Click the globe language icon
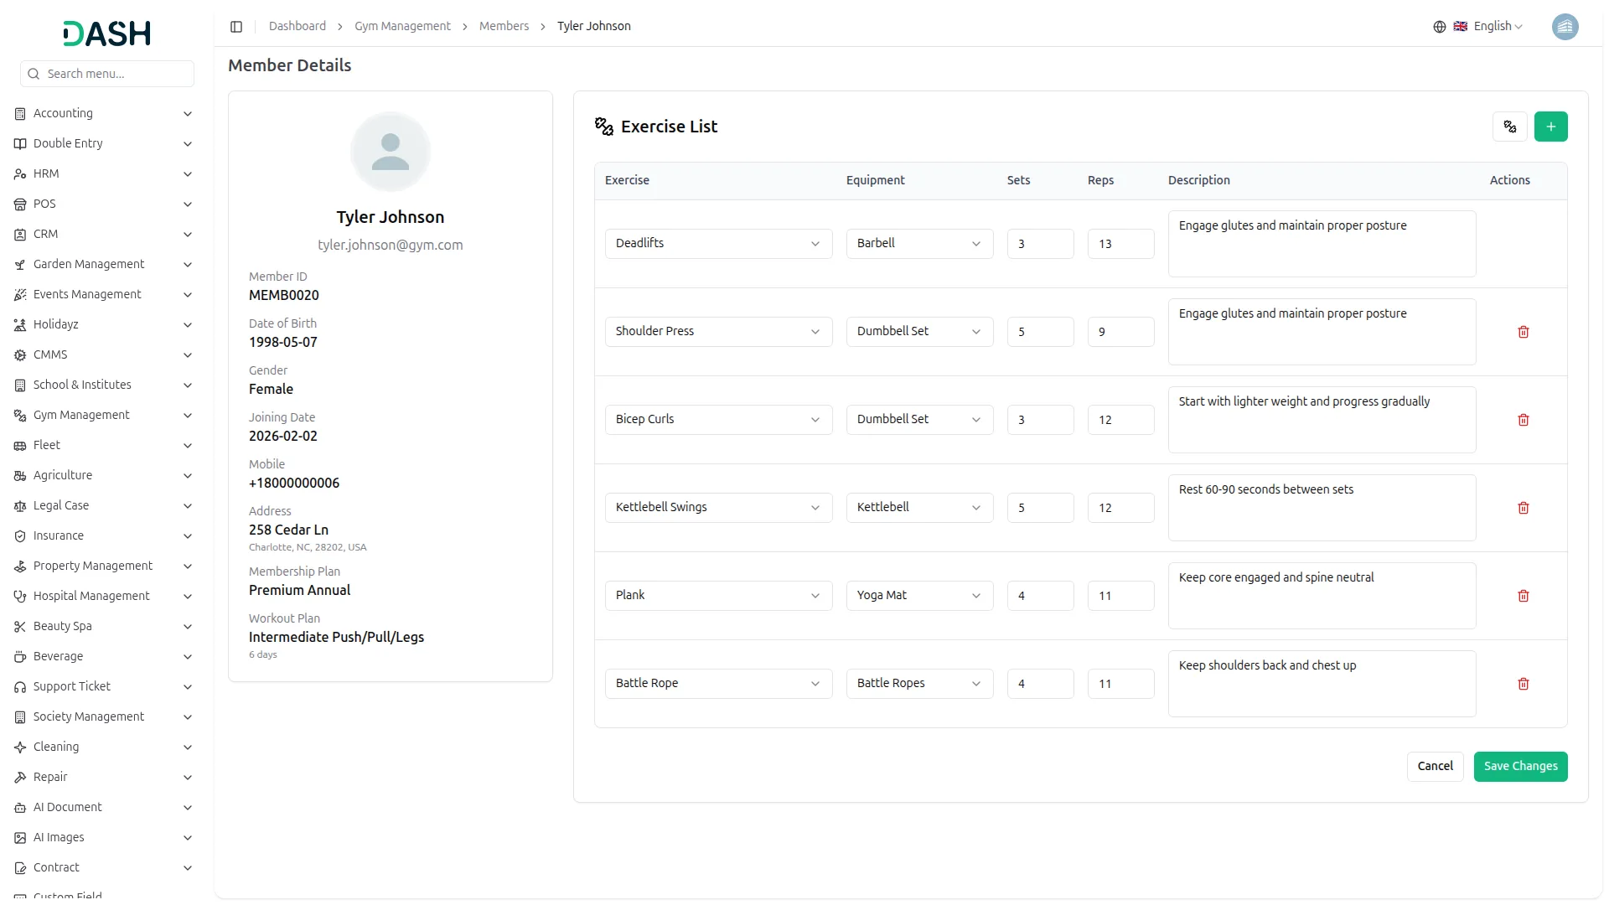 1439,27
